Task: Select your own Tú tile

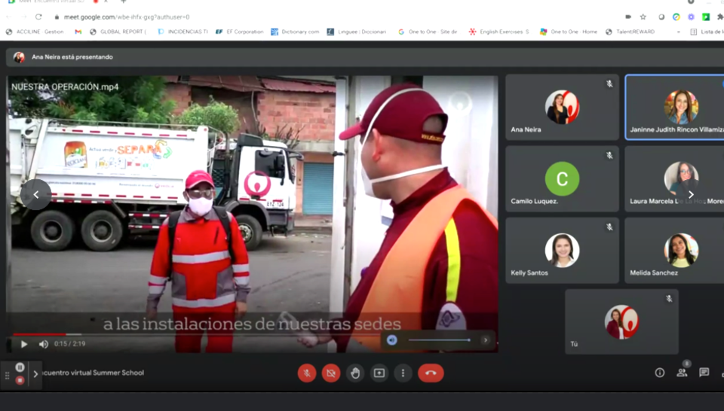Action: pos(621,321)
